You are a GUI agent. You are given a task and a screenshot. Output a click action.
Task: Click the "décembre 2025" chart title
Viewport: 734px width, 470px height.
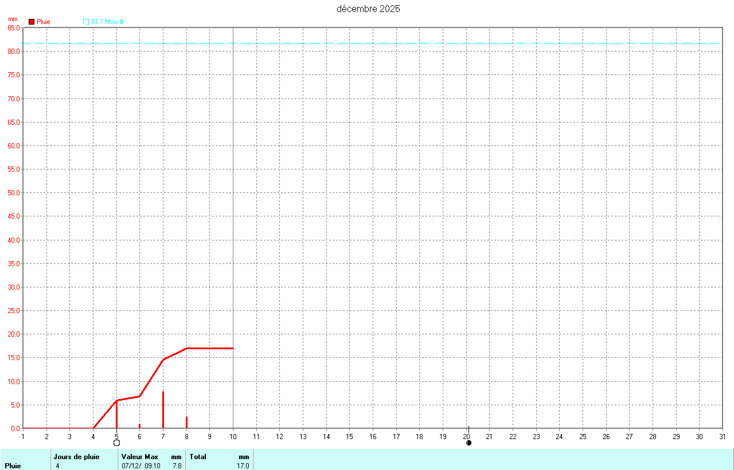pyautogui.click(x=368, y=9)
